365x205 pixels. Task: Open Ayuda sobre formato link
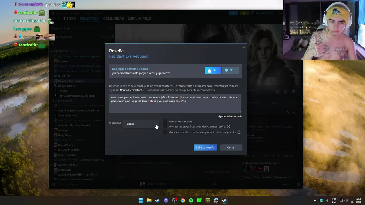pos(230,116)
